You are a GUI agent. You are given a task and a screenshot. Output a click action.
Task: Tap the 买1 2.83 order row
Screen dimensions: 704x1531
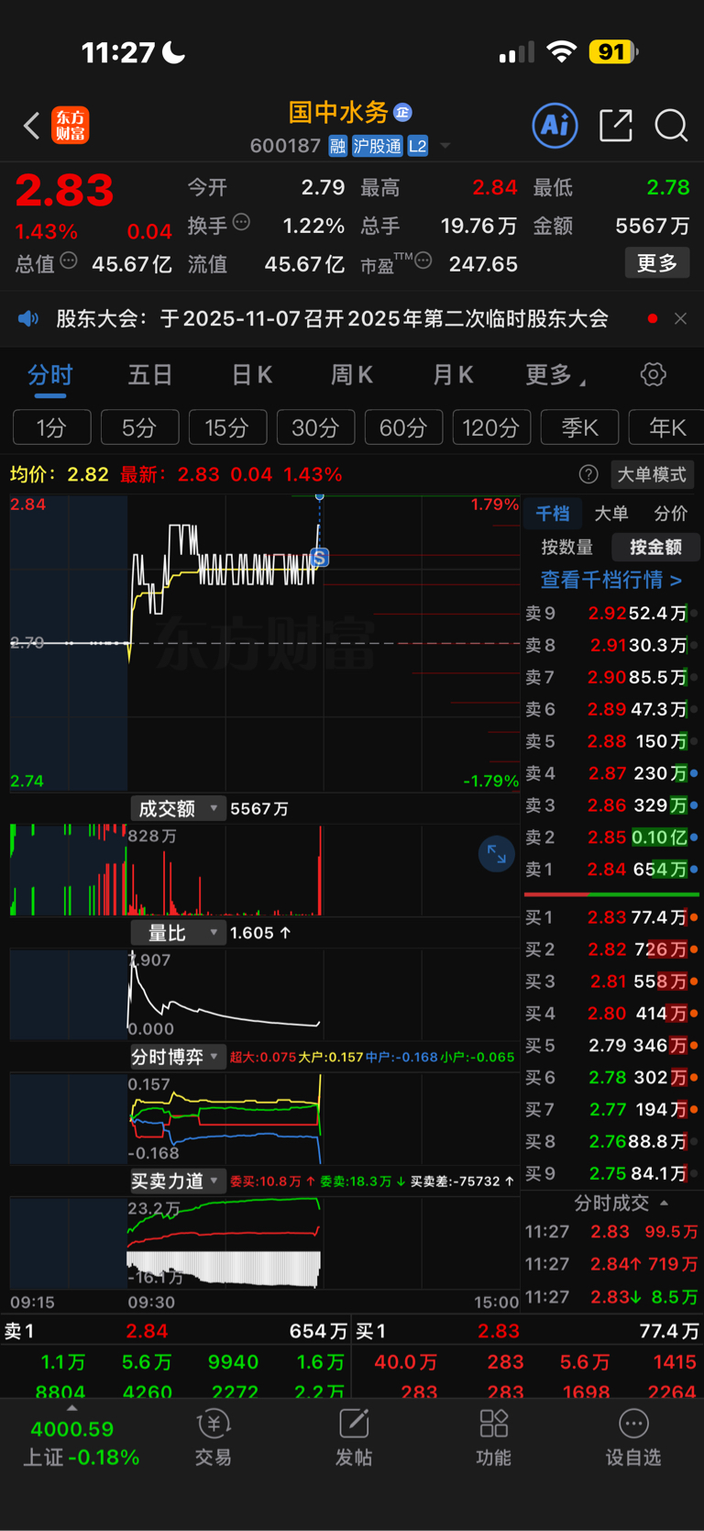tap(611, 917)
